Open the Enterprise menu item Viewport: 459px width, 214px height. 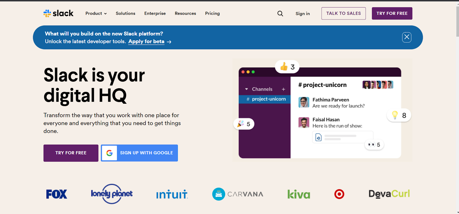pos(155,13)
